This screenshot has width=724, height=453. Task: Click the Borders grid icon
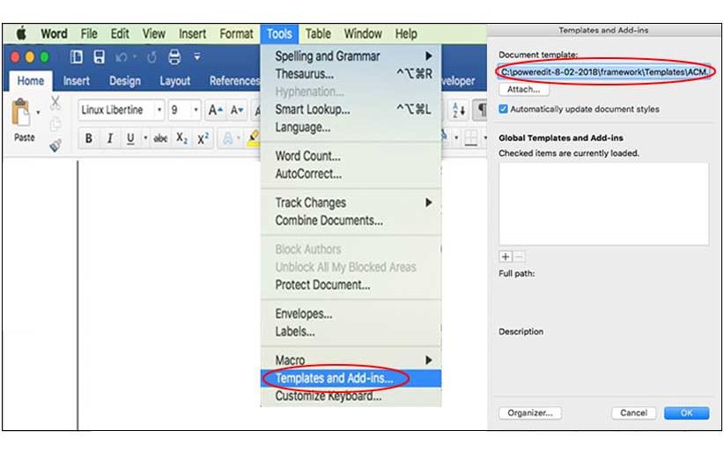pyautogui.click(x=471, y=137)
